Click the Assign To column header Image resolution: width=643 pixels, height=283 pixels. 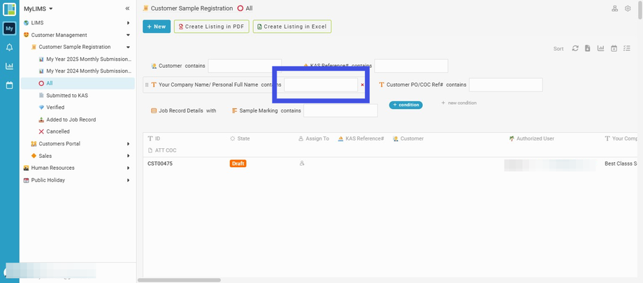(314, 138)
